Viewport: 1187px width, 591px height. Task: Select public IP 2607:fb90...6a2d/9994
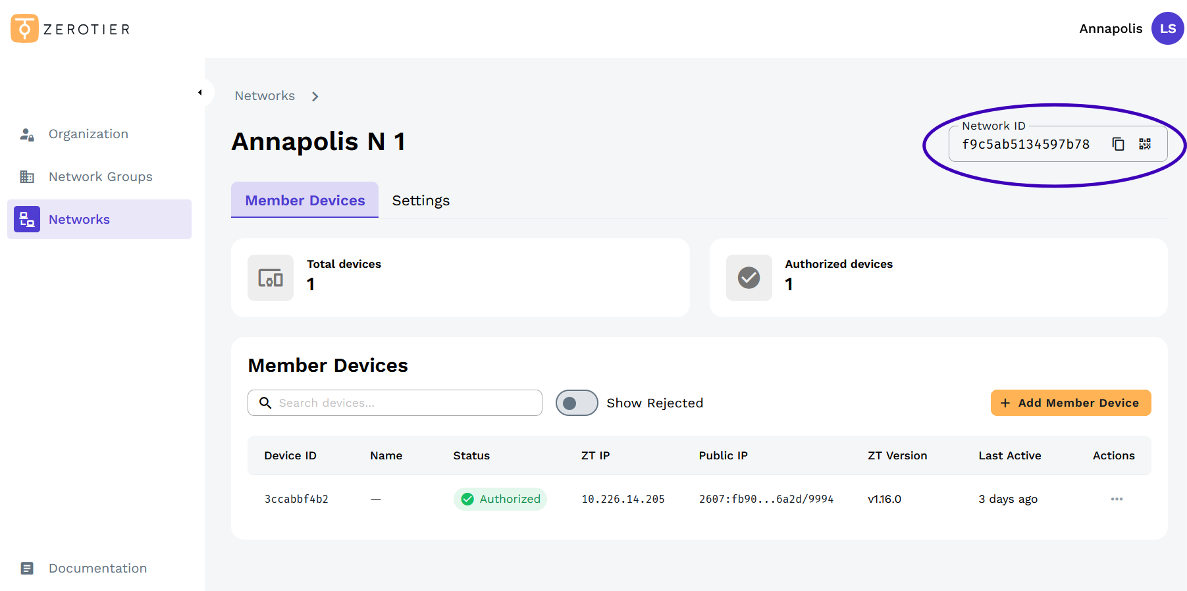pyautogui.click(x=766, y=500)
